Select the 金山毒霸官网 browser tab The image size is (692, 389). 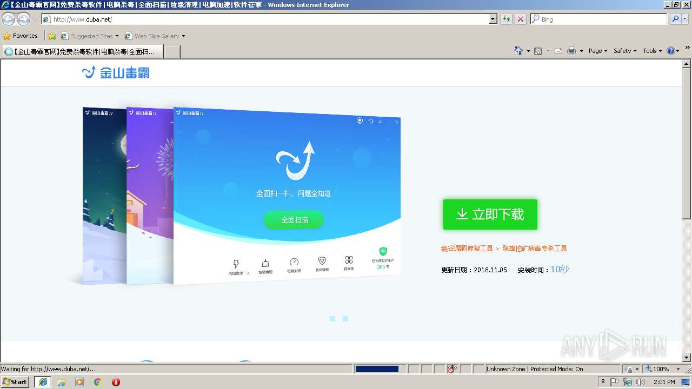click(82, 52)
